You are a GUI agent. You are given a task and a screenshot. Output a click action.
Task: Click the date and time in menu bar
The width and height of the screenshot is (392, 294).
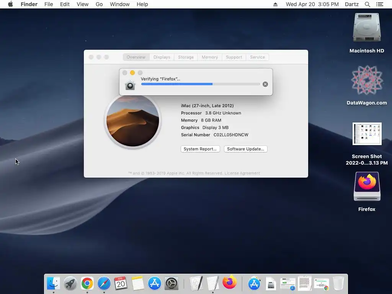(312, 4)
